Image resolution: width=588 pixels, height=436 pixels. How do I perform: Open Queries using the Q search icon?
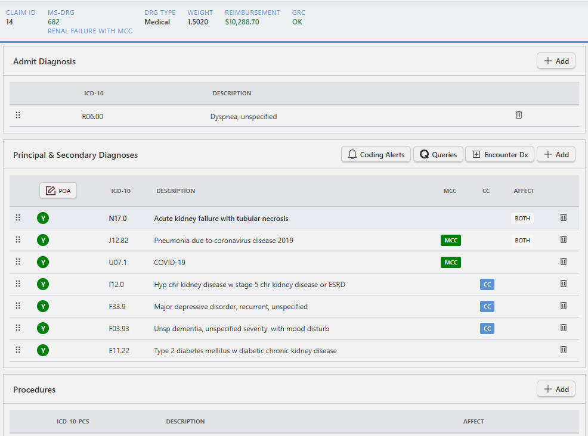[x=425, y=154]
